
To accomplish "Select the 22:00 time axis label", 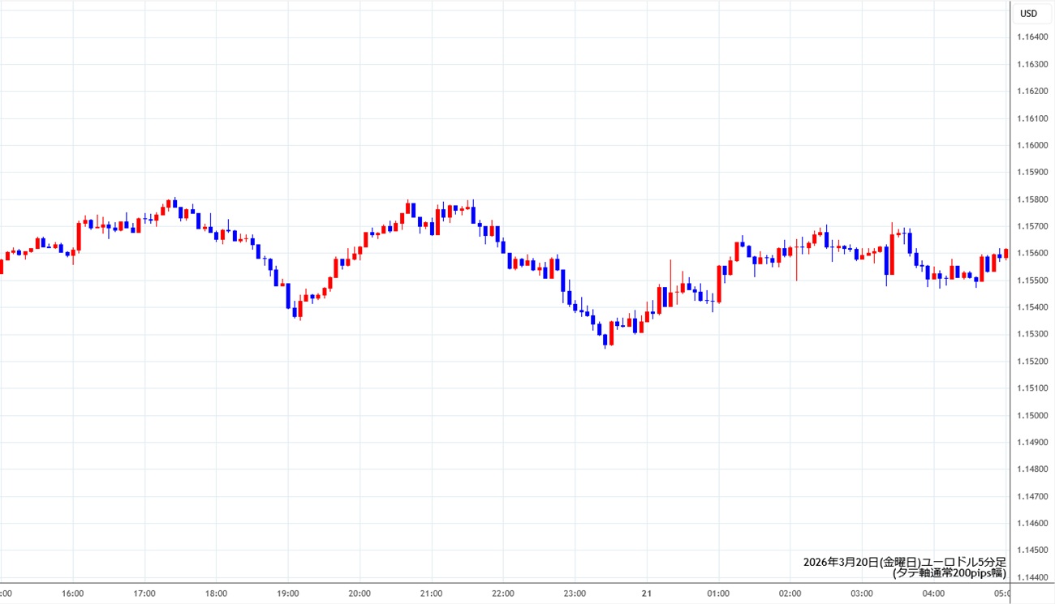I will click(x=503, y=593).
